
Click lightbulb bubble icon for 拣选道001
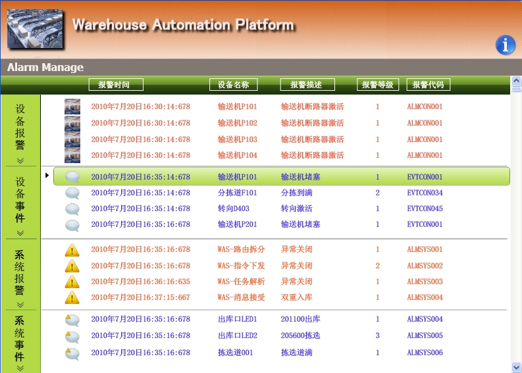[72, 353]
